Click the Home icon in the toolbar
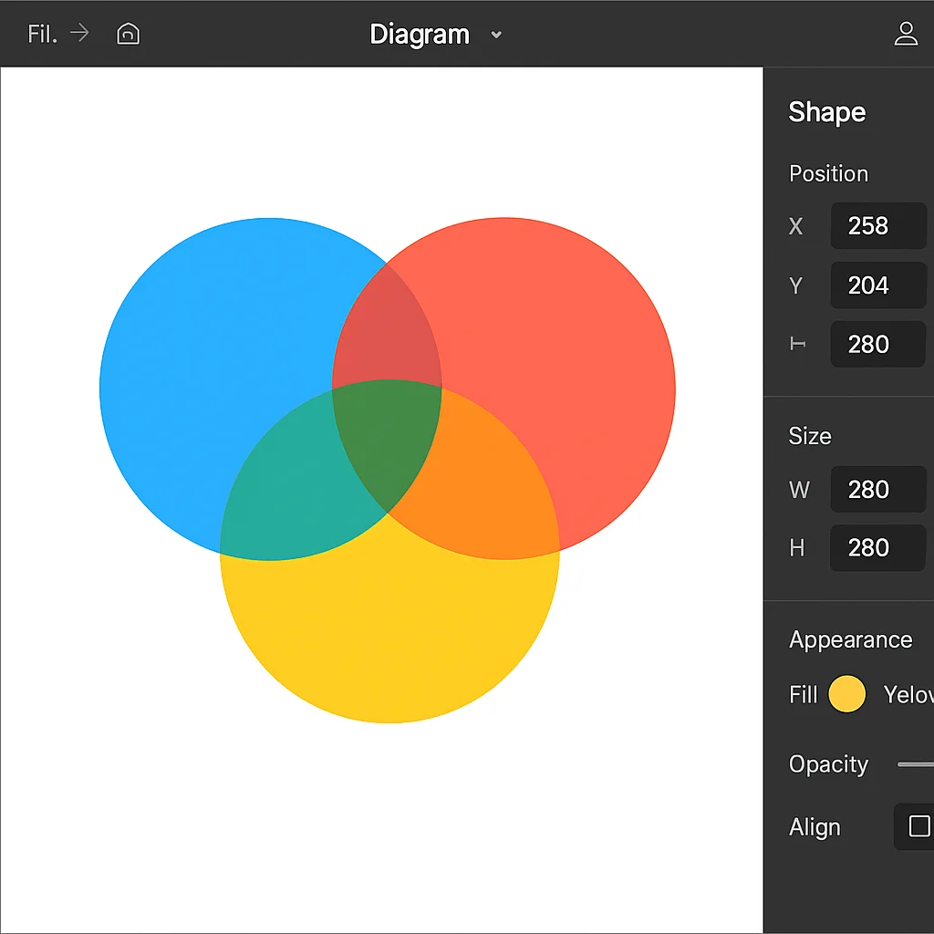Viewport: 934px width, 934px height. tap(128, 33)
